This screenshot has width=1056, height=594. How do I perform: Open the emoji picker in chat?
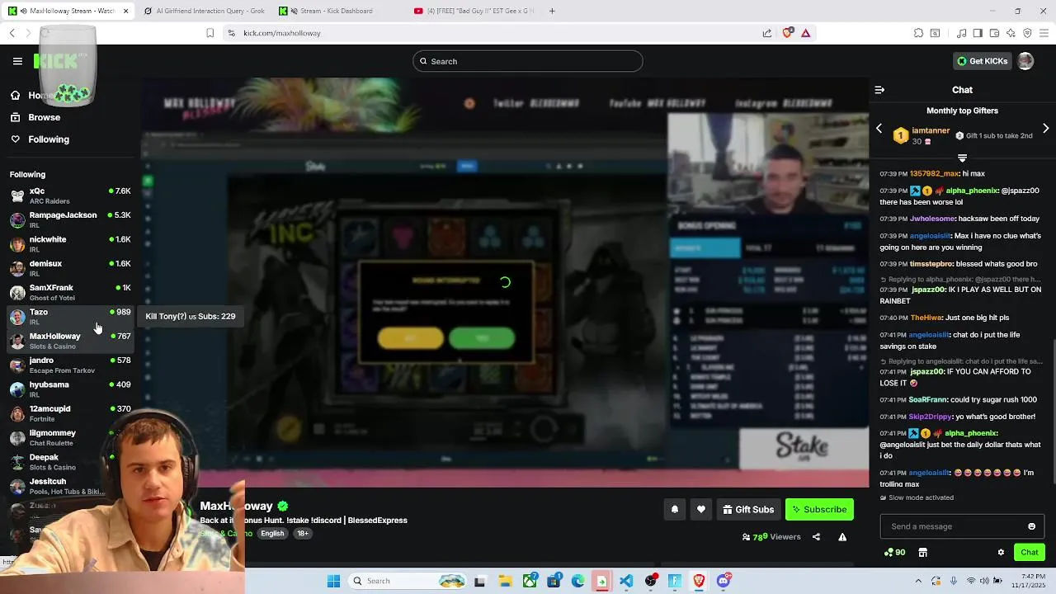point(1031,526)
